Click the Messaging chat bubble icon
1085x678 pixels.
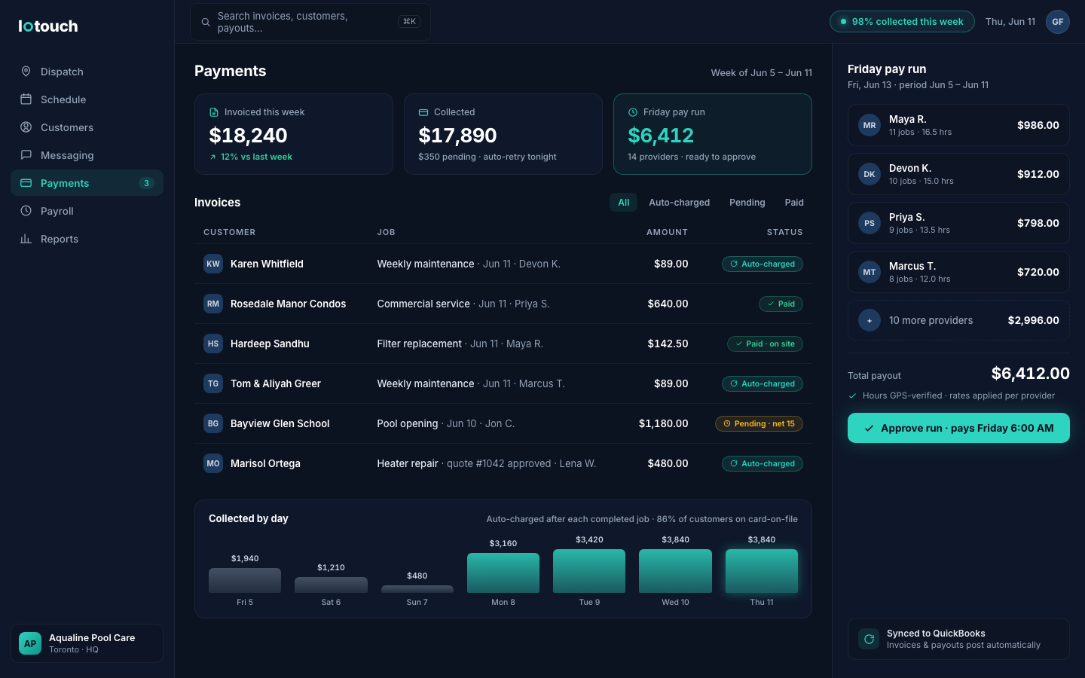tap(26, 155)
